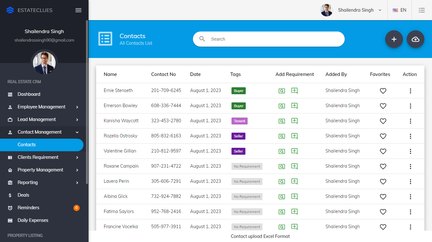Add requirement icon for Kanisha Waycott

(294, 121)
